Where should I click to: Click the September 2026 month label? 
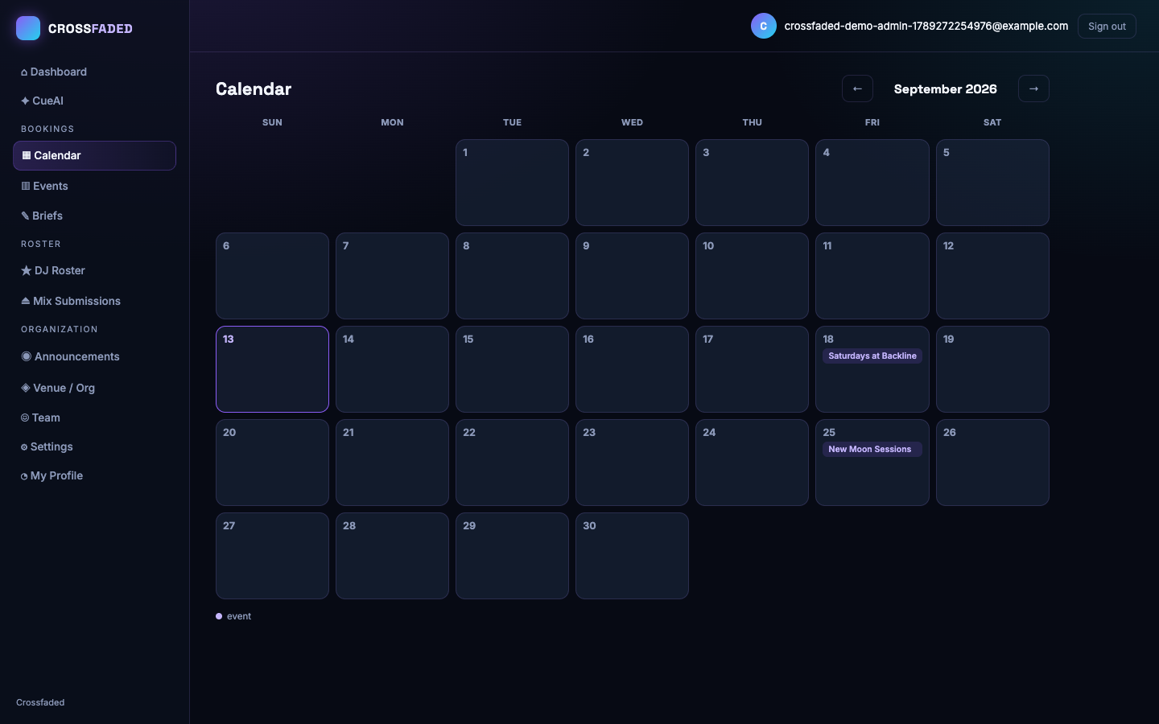(x=945, y=88)
